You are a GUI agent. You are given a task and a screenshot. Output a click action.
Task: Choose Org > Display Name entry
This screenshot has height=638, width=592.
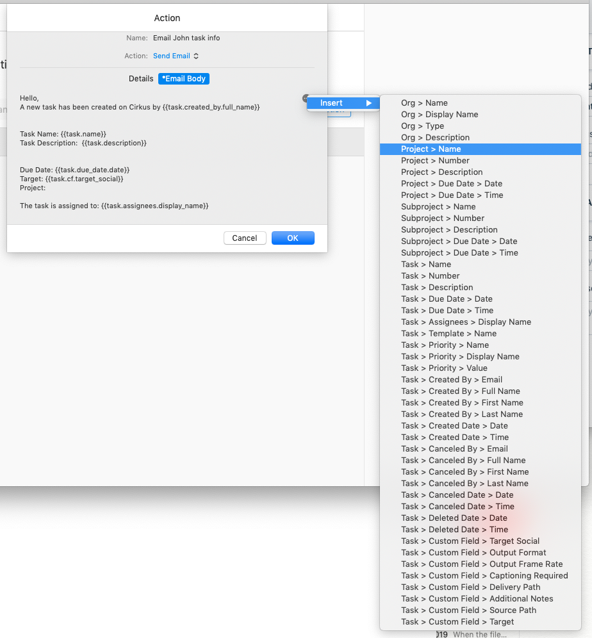coord(441,114)
